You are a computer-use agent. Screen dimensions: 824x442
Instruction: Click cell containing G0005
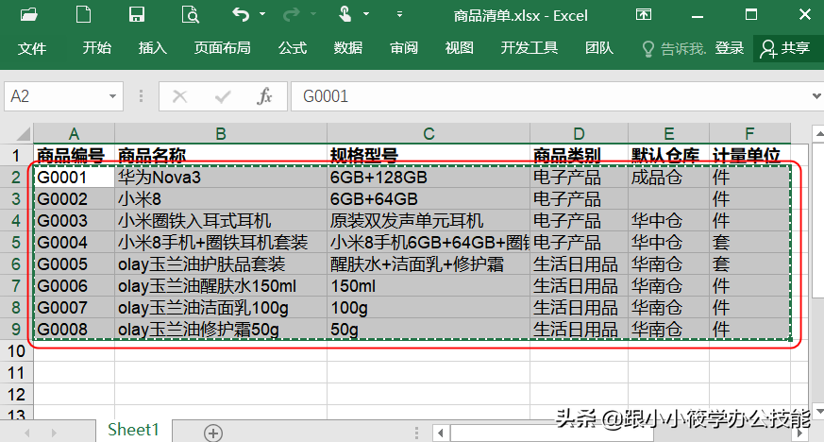75,263
